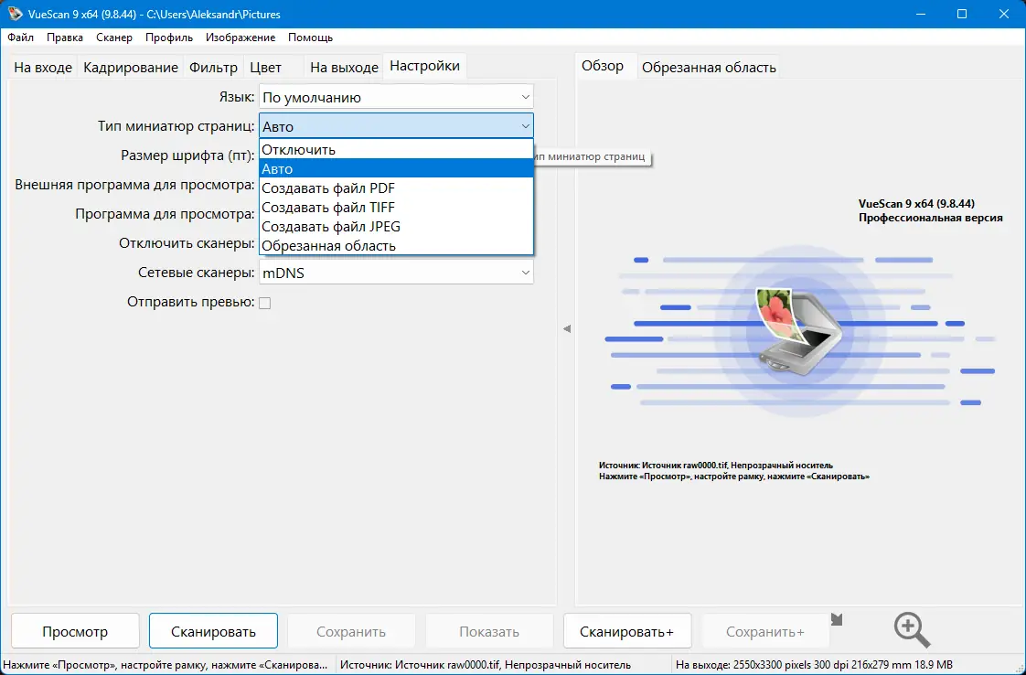Viewport: 1026px width, 675px height.
Task: Switch to the Обрезанная область tab
Action: 710,66
